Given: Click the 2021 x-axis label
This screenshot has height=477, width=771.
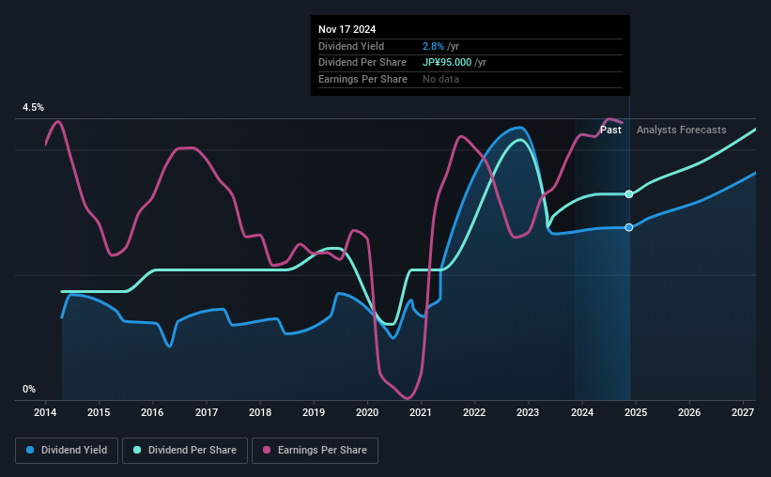Looking at the screenshot, I should tap(421, 412).
